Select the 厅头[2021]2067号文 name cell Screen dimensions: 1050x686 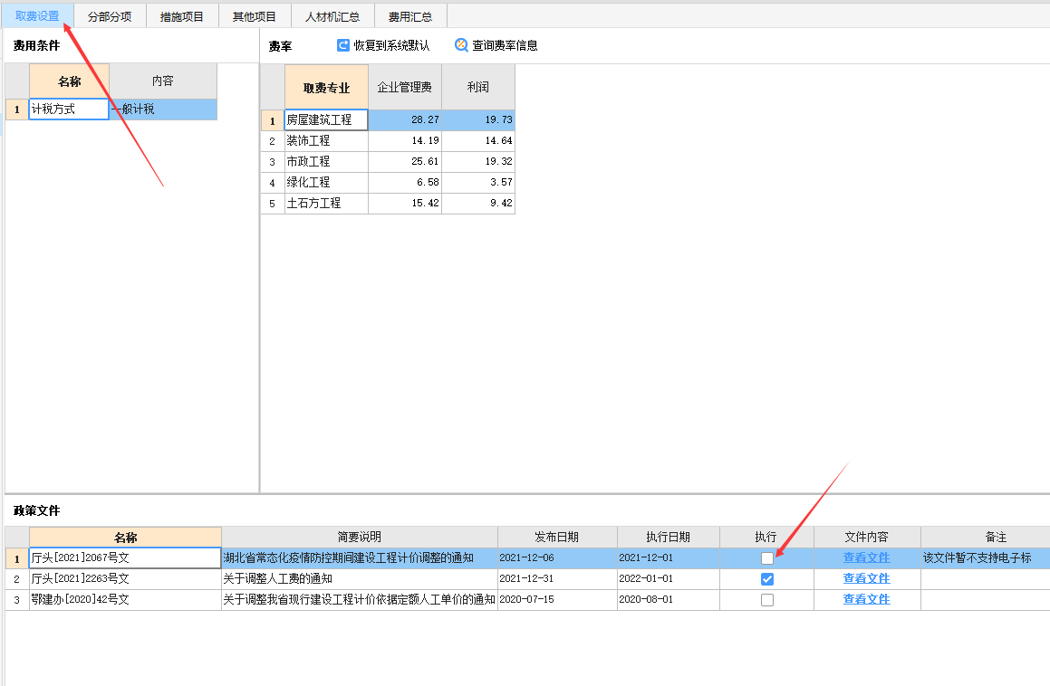[x=125, y=557]
